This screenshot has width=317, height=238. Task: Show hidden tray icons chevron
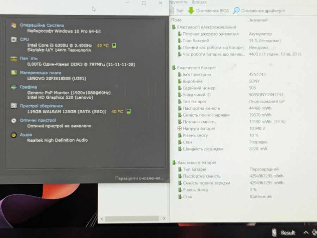(x=306, y=232)
